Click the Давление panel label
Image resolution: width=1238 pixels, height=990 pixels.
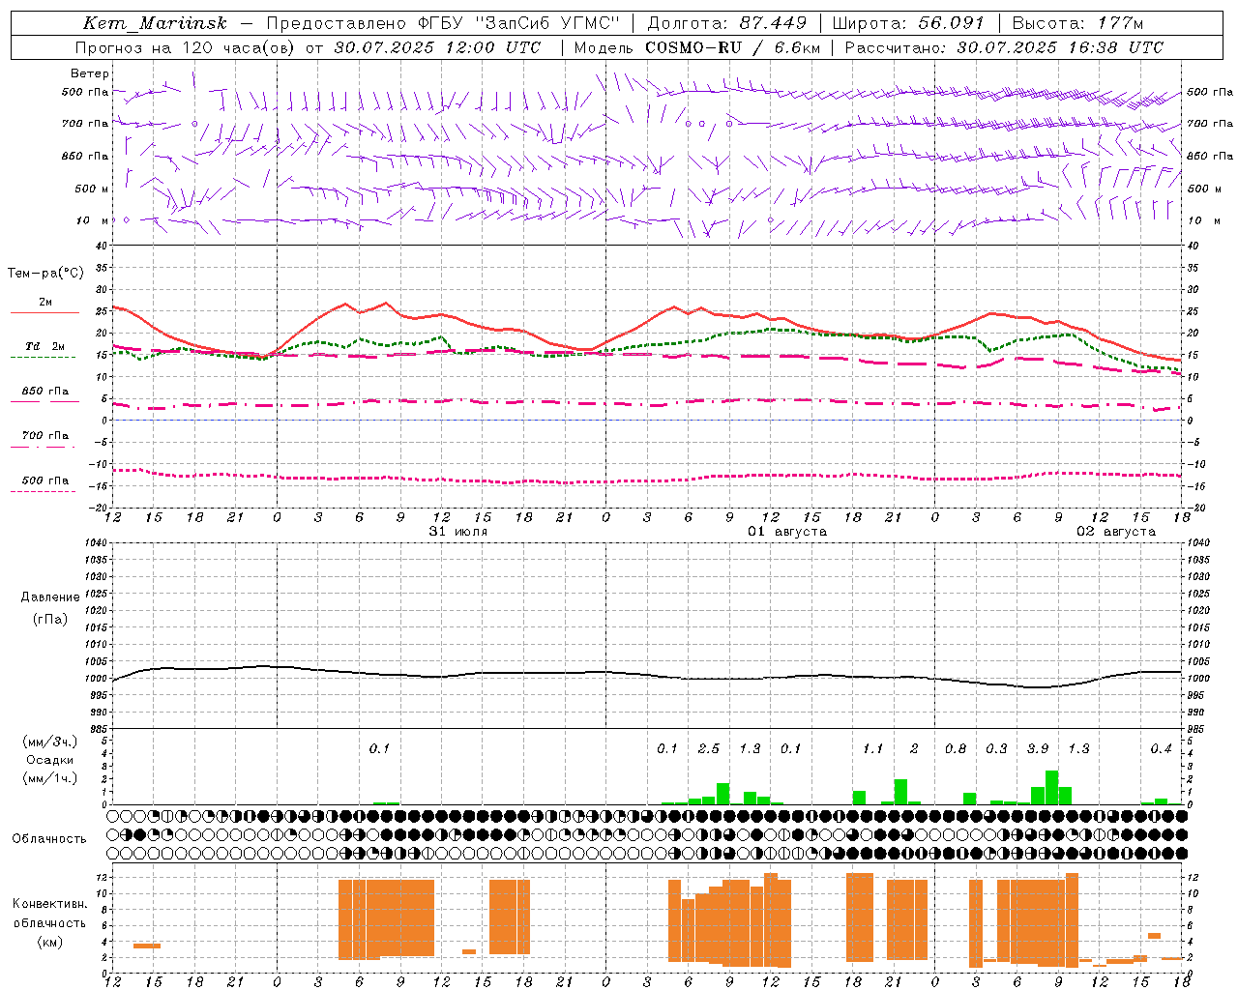(x=49, y=597)
